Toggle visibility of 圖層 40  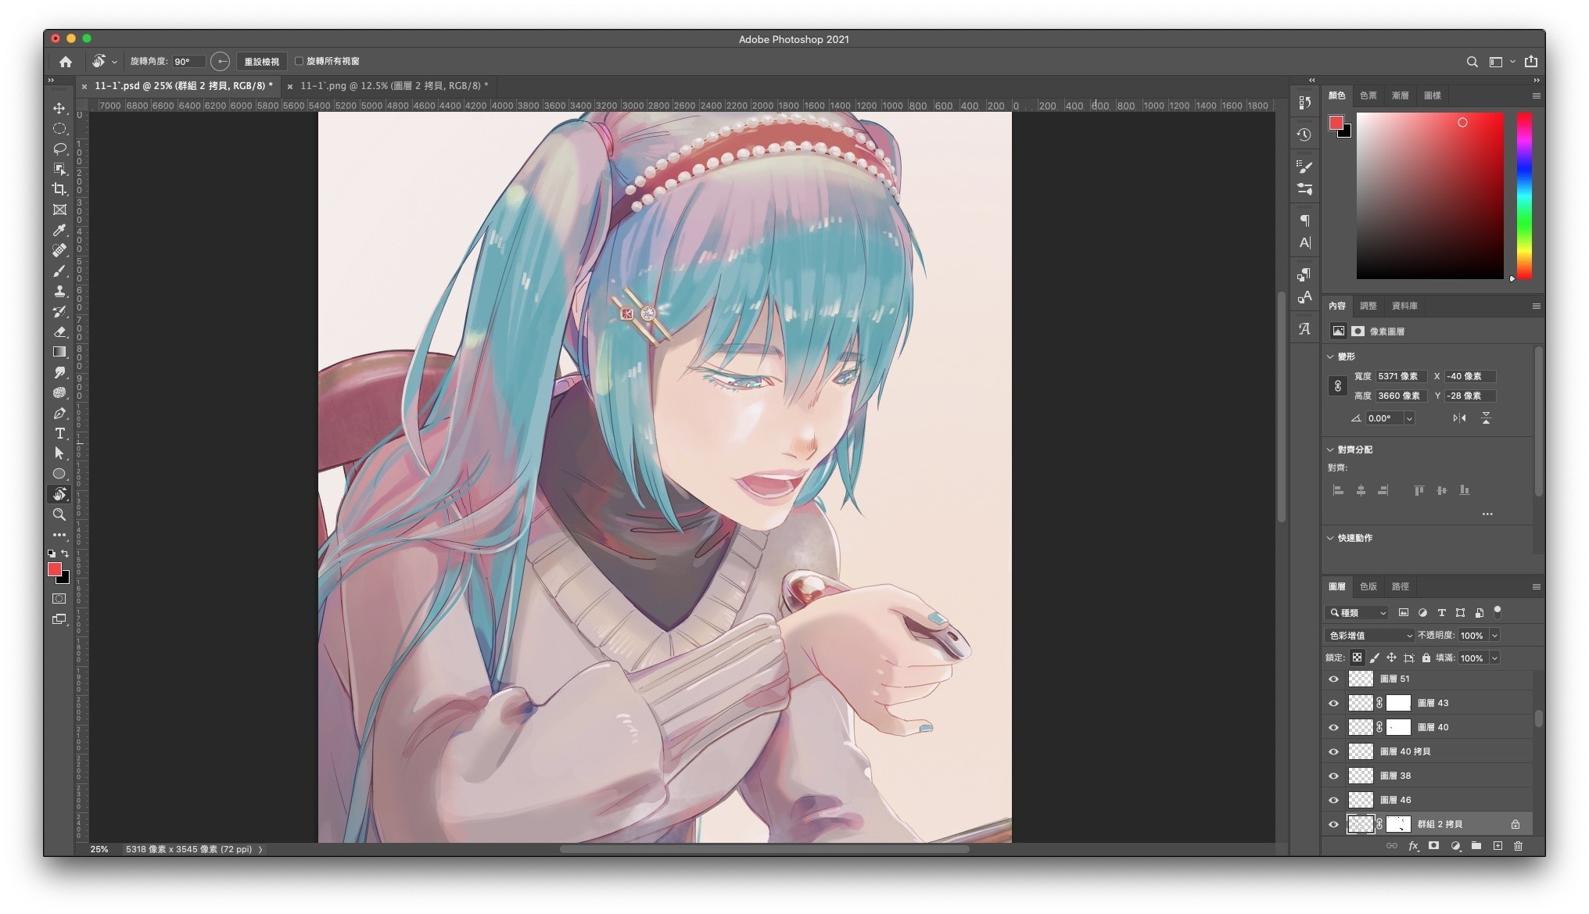coord(1333,727)
